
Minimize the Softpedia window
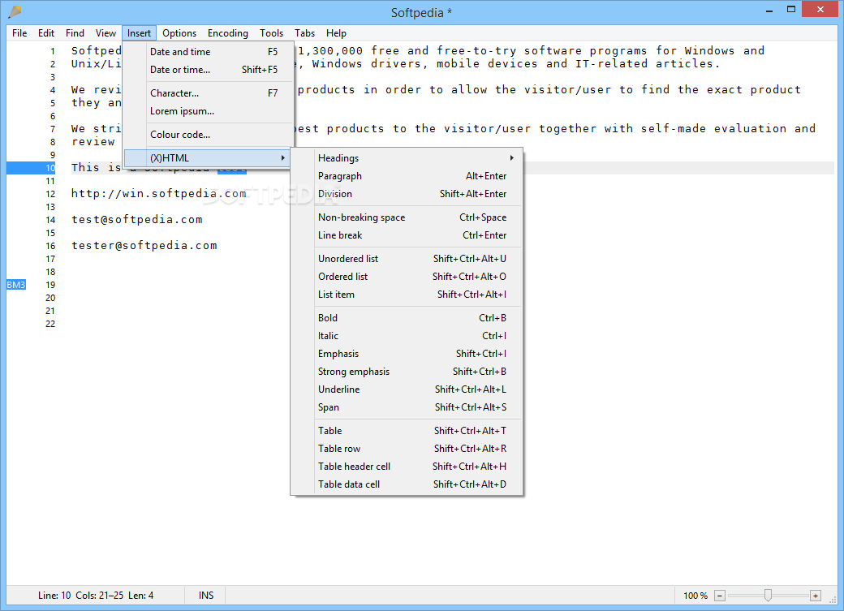[x=769, y=10]
